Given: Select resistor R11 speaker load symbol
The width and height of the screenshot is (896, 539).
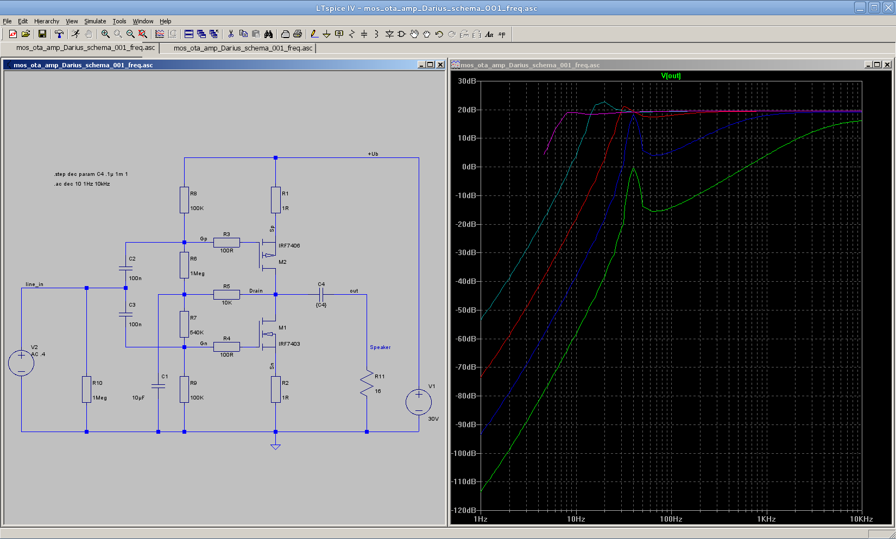Looking at the screenshot, I should tap(367, 384).
